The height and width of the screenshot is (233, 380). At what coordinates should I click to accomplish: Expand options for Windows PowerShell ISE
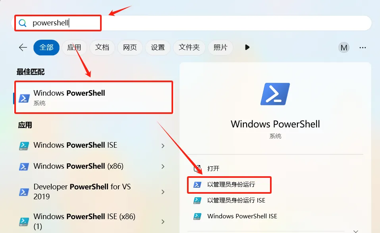163,146
